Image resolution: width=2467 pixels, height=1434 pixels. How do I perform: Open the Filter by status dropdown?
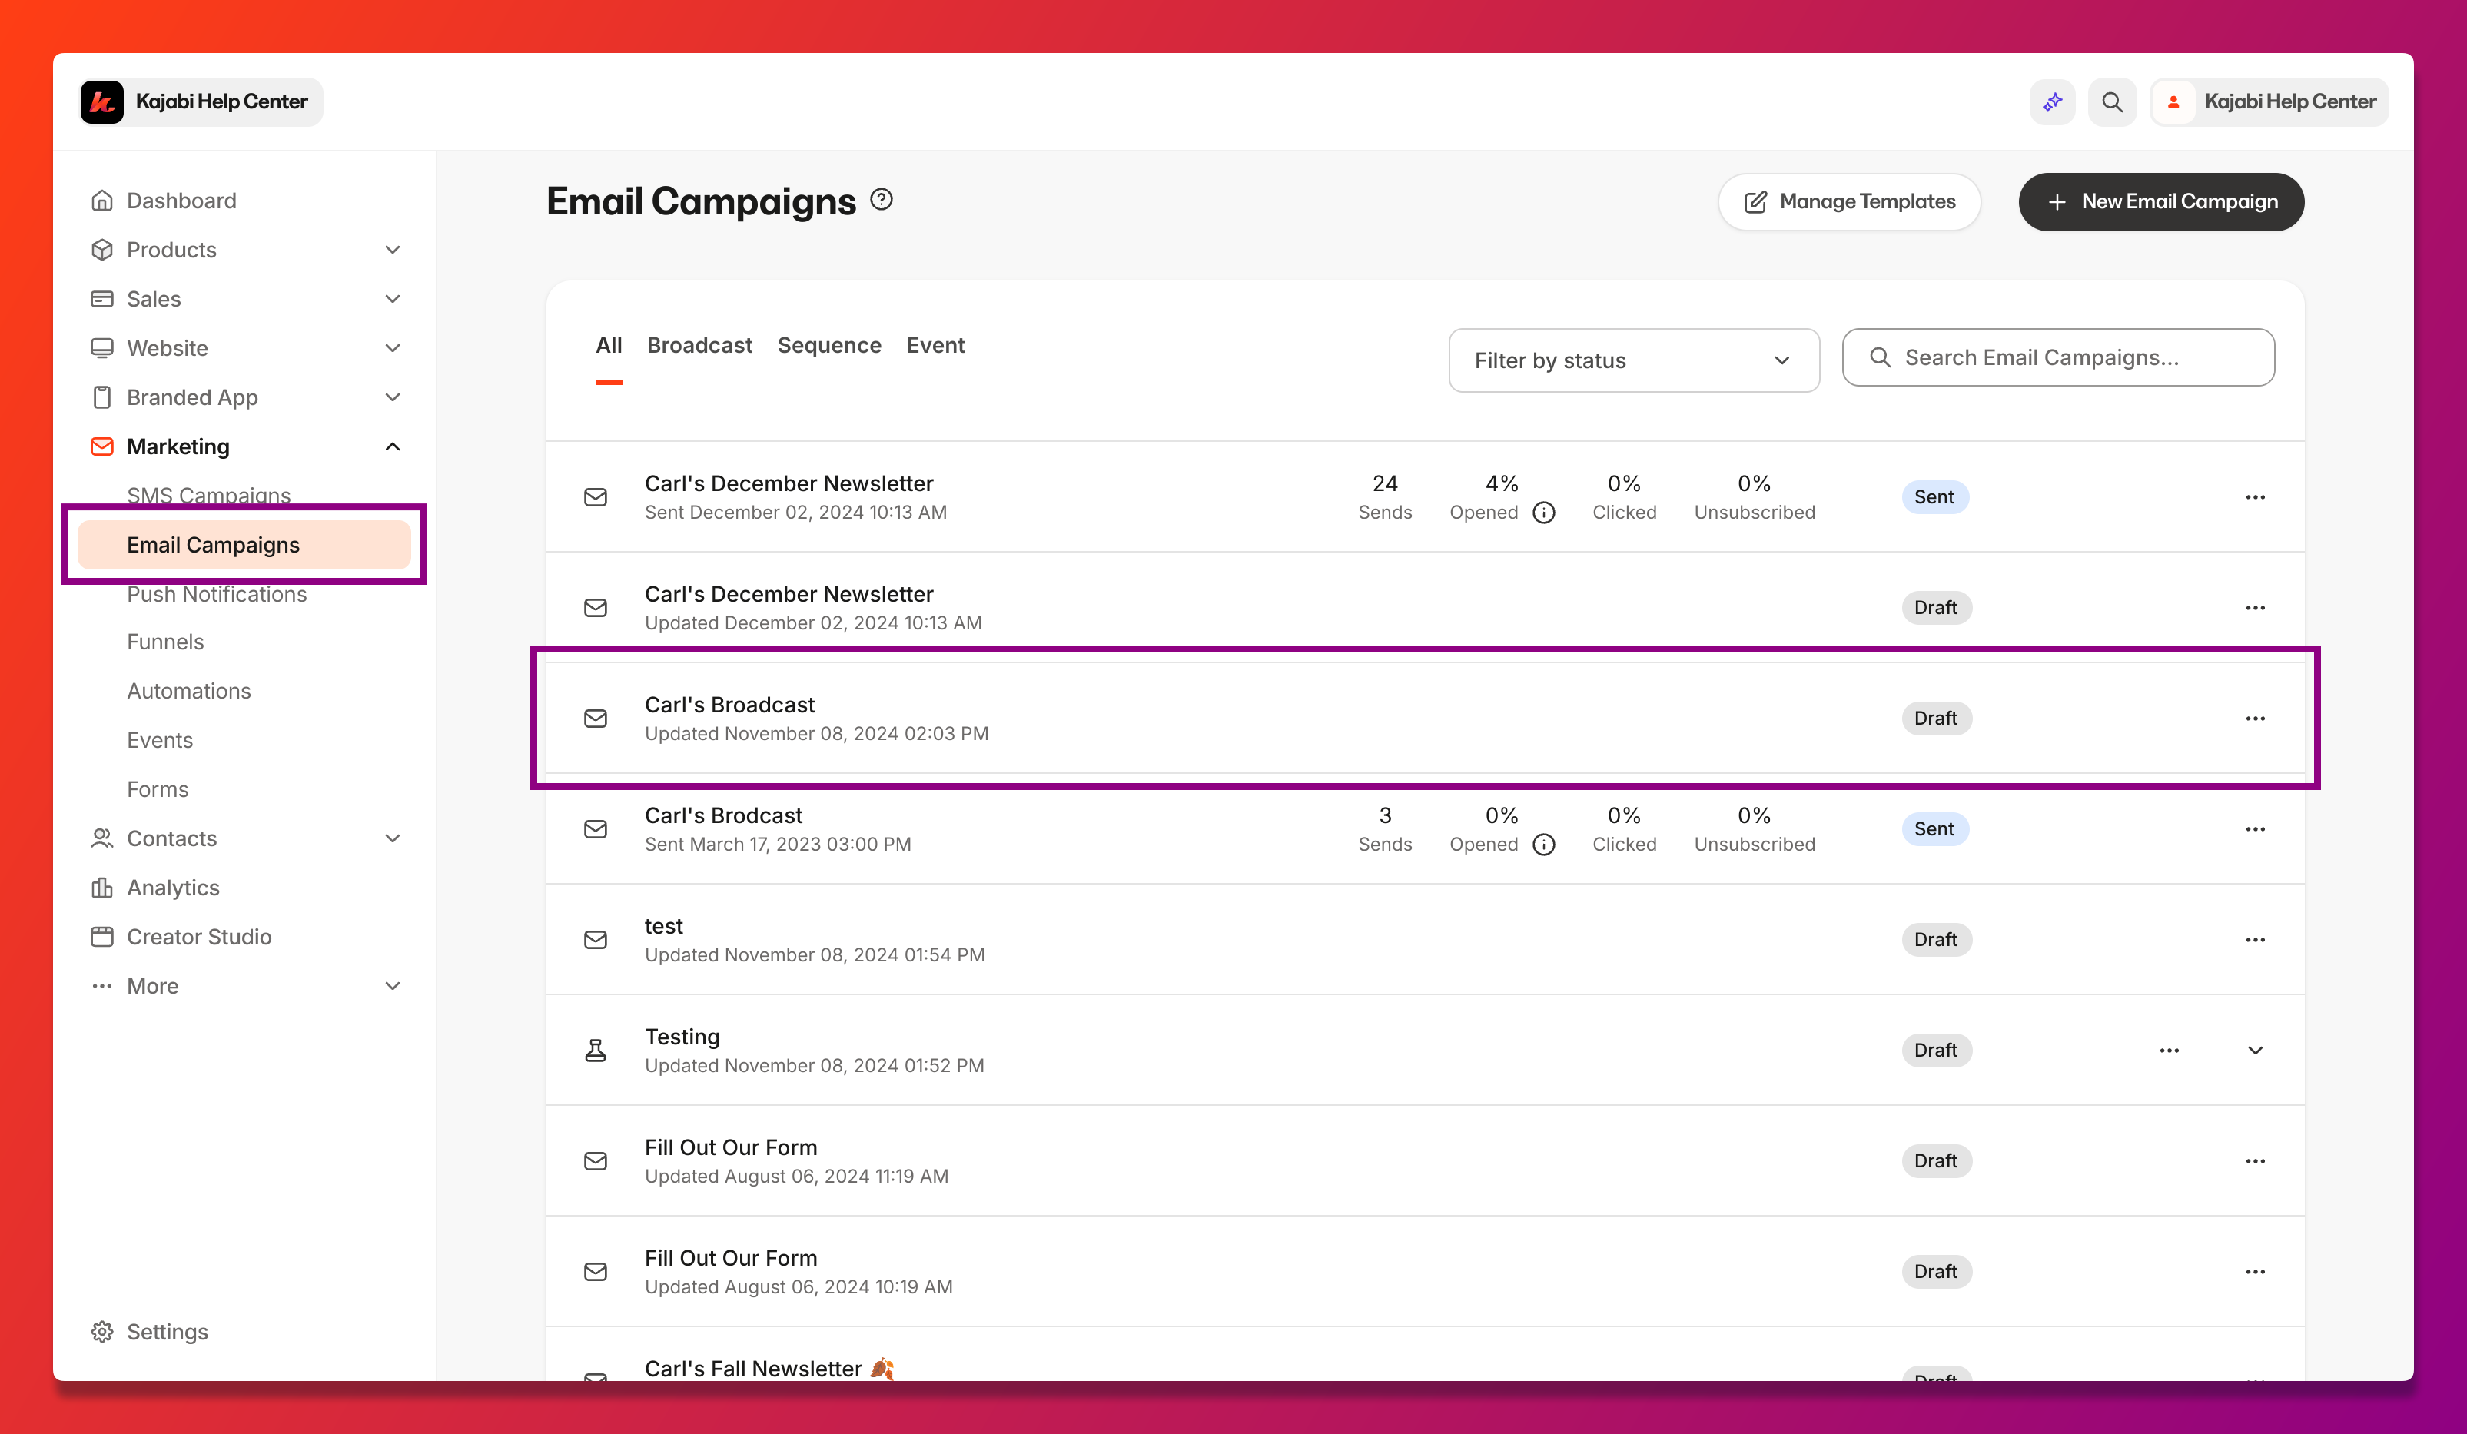coord(1634,360)
